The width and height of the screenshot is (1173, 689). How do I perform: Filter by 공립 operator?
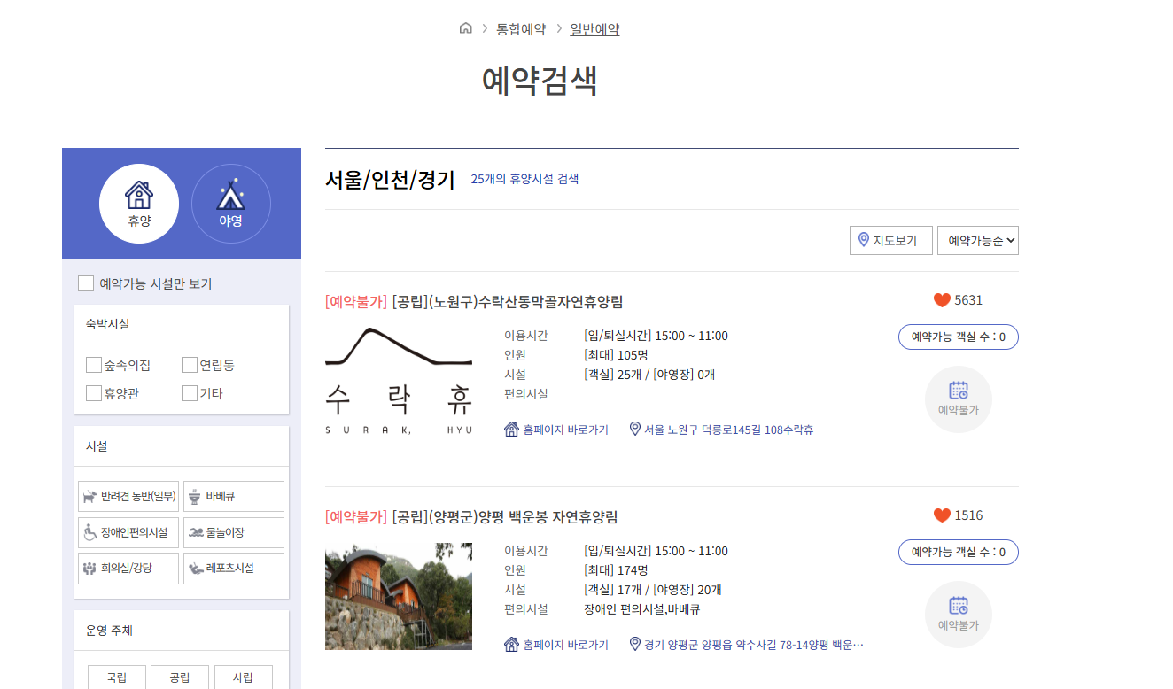pyautogui.click(x=180, y=677)
